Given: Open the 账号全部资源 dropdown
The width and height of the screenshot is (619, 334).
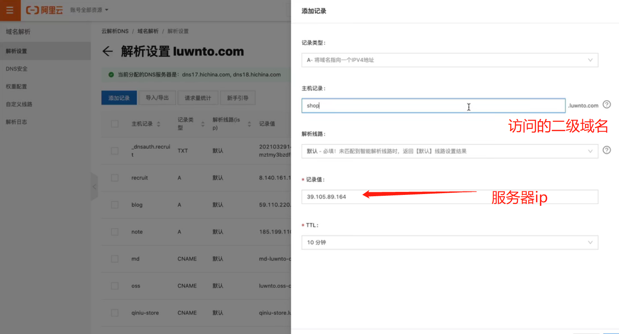Looking at the screenshot, I should (89, 10).
